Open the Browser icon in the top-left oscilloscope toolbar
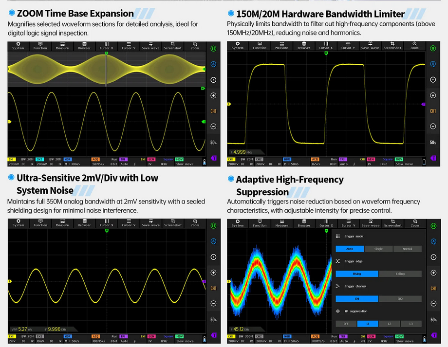448x347 pixels. pyautogui.click(x=84, y=46)
